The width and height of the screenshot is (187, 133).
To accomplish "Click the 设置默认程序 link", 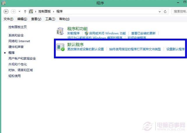I will coord(176,49).
